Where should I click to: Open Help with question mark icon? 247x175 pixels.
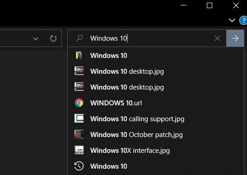click(243, 20)
